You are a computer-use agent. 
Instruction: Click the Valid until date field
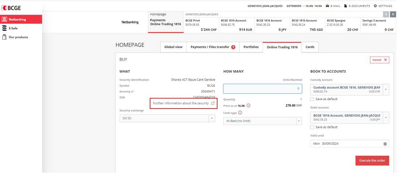(350, 144)
